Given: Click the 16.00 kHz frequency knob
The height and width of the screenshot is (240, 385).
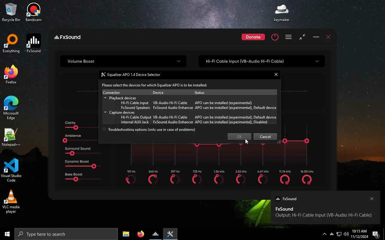Looking at the screenshot, I should pos(307,180).
